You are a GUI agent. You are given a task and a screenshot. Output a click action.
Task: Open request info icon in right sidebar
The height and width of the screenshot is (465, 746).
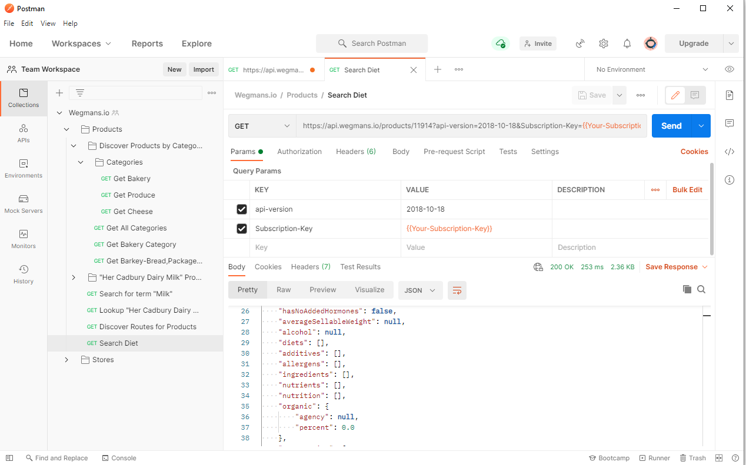tap(730, 180)
